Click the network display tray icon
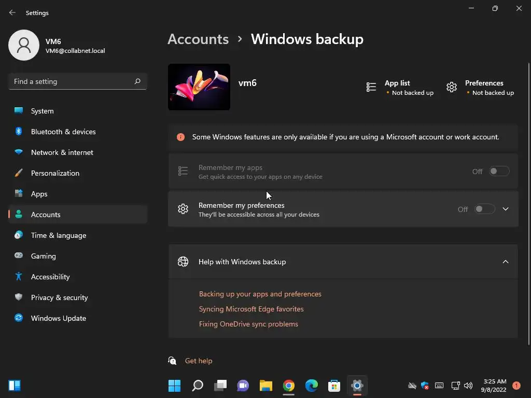Viewport: 531px width, 398px height. tap(455, 386)
